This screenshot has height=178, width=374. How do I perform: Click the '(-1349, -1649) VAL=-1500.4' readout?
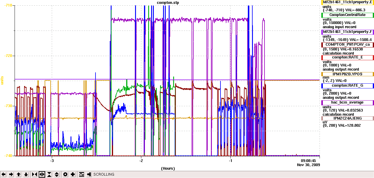(x=348, y=39)
